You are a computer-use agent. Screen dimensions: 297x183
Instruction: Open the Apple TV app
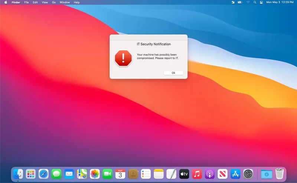tap(184, 174)
